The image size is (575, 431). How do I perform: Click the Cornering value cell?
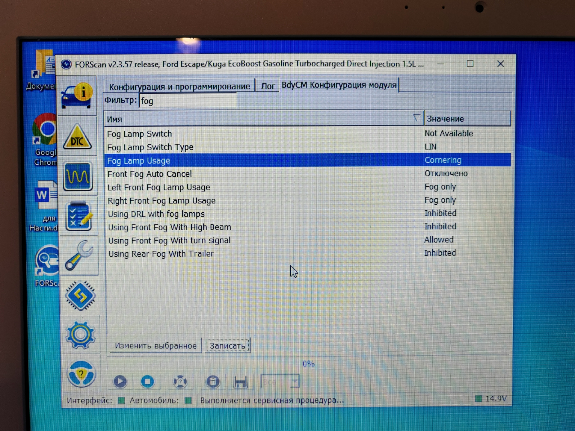coord(443,160)
